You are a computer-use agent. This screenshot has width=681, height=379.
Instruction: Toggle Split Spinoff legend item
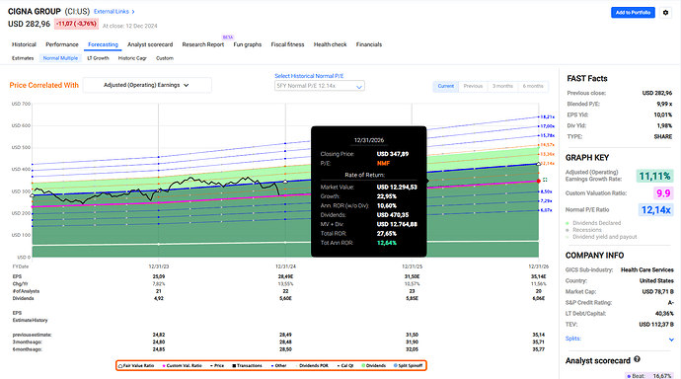coord(408,365)
